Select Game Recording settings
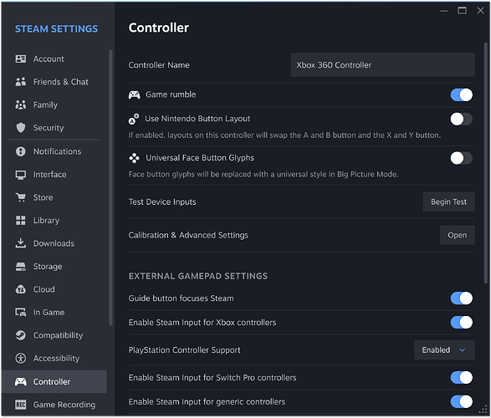 pos(54,405)
